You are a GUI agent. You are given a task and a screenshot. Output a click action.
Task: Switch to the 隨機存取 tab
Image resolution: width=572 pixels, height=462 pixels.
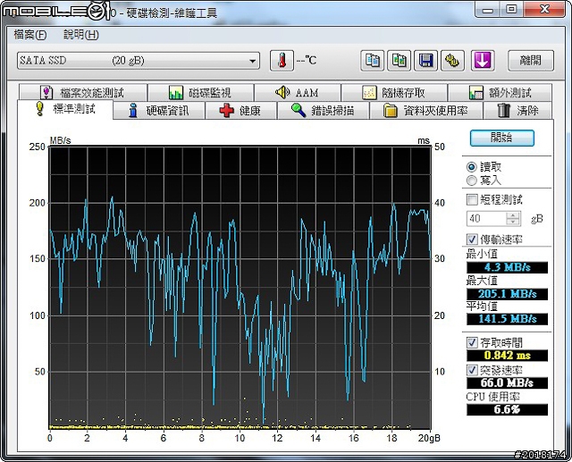(x=394, y=93)
